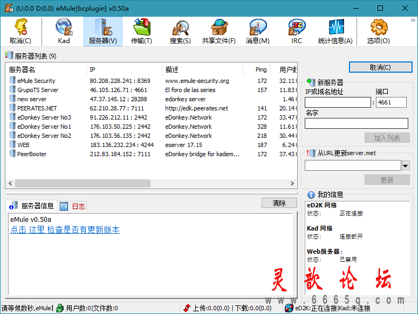The image size is (418, 314).
Task: Select ping value 328
Action: point(262,127)
